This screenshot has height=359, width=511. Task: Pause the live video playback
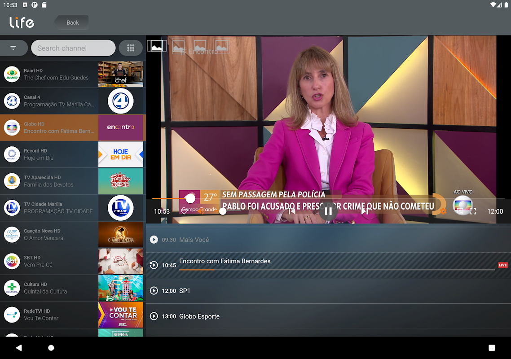tap(328, 211)
